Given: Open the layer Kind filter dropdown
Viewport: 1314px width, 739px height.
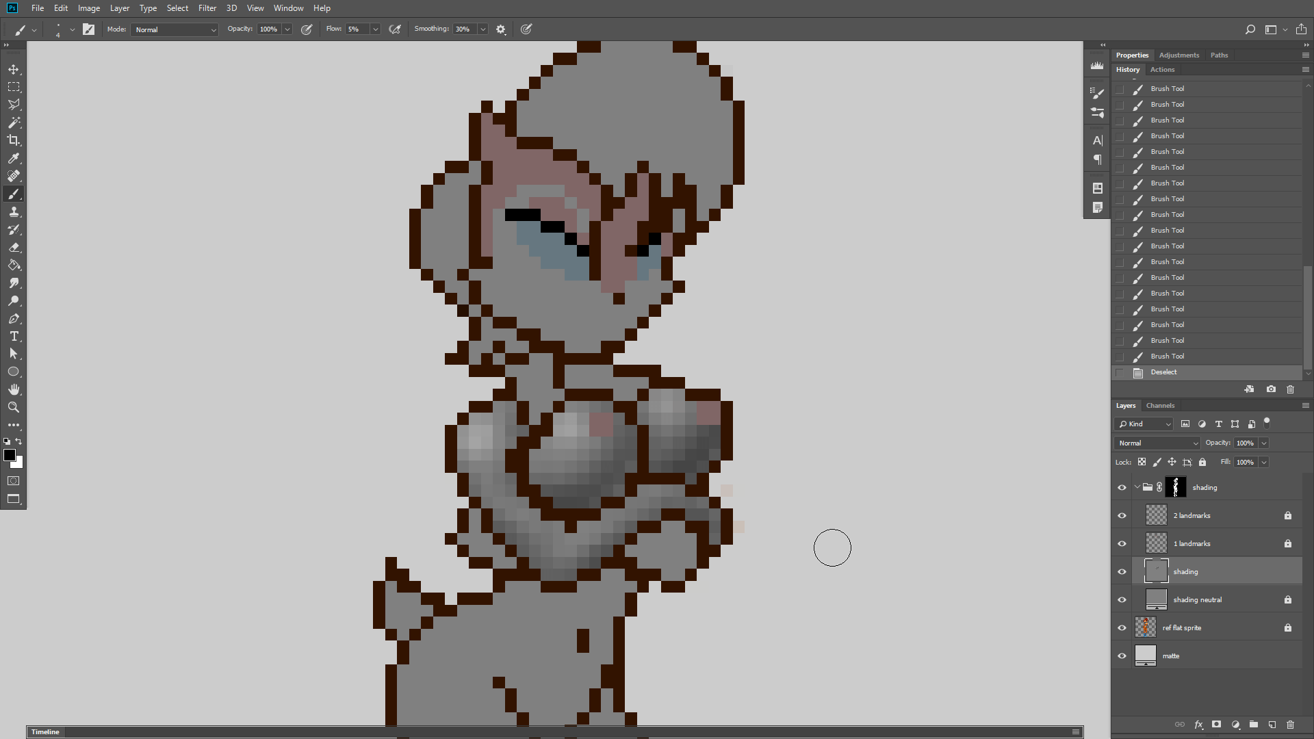Looking at the screenshot, I should click(1144, 424).
